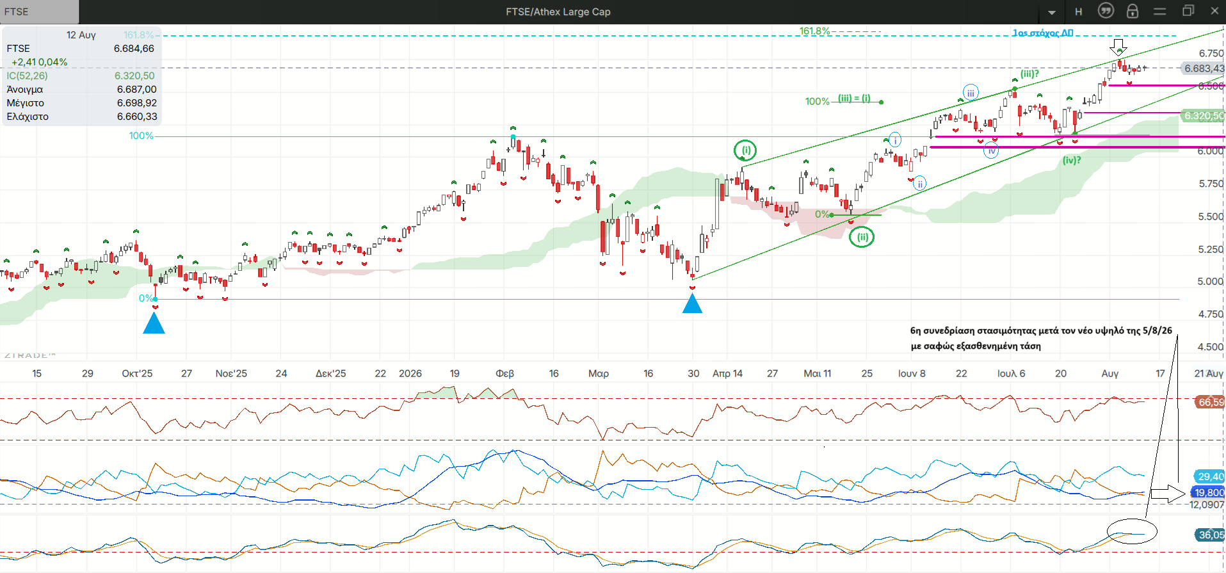Select the FTSE/Athex Large Cap window title
Screen dimensions: 1226x573
pyautogui.click(x=558, y=12)
